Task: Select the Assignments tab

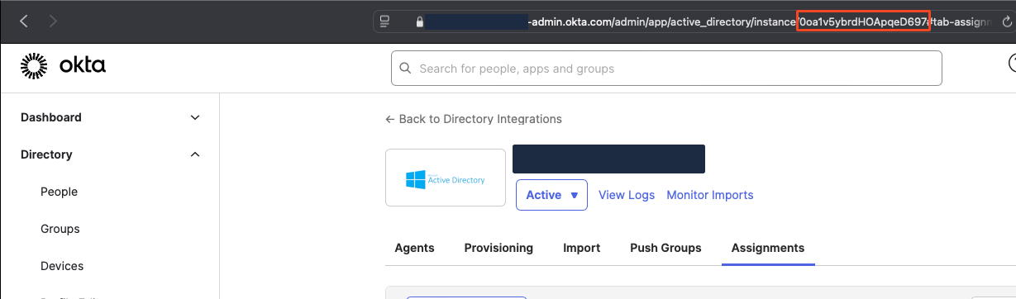Action: [768, 248]
